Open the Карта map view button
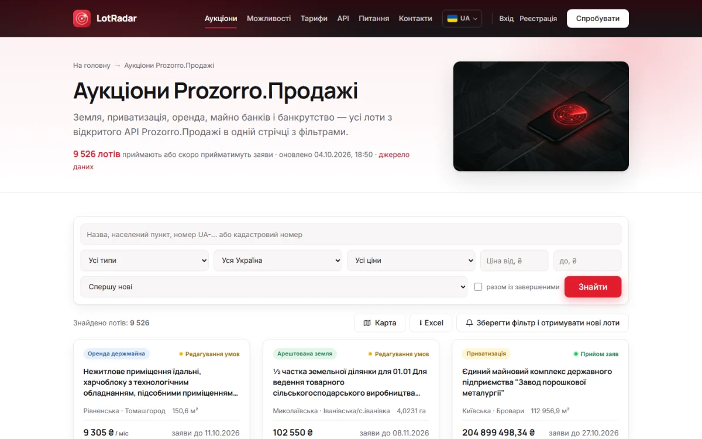 point(380,323)
